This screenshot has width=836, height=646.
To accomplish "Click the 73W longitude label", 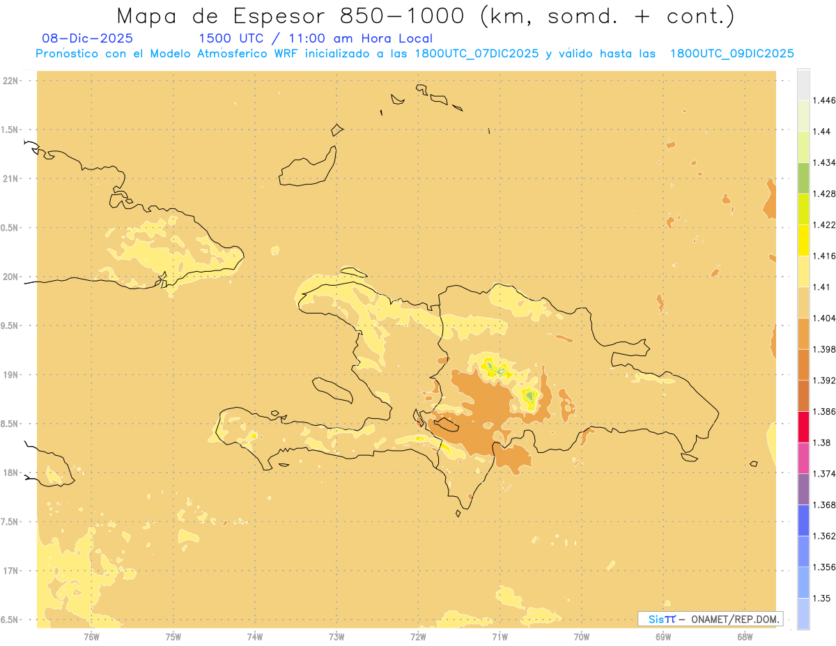I will [336, 636].
